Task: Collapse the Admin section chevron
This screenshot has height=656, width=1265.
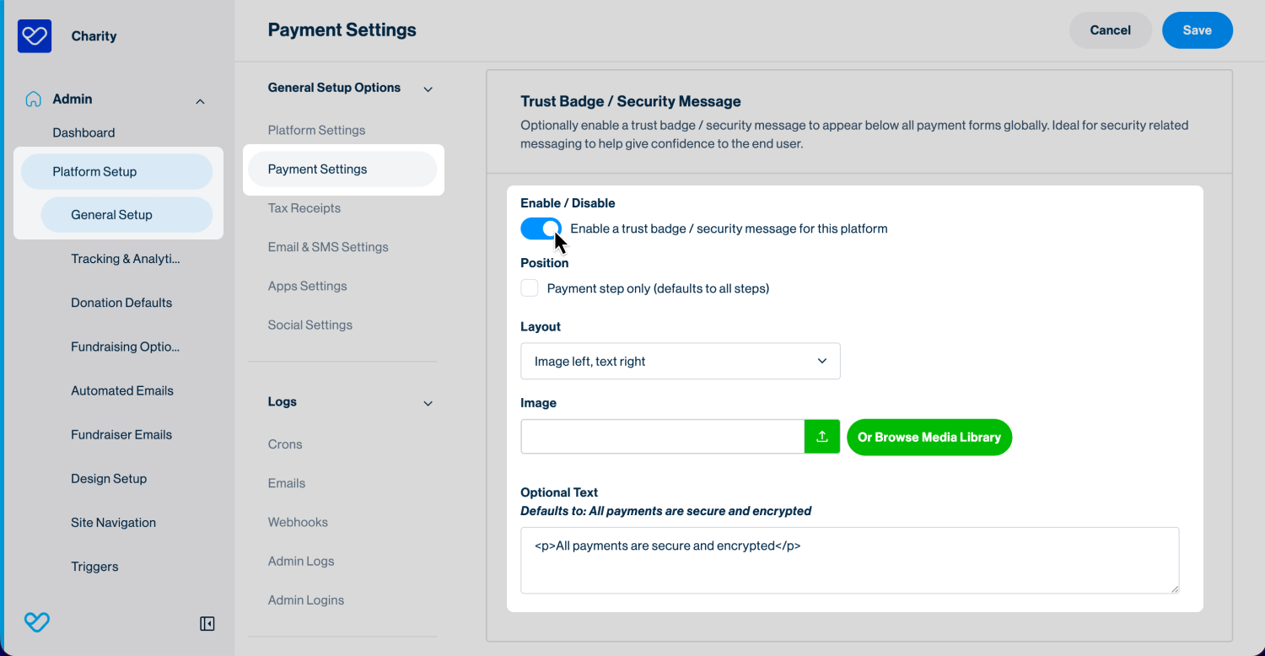Action: coord(200,102)
